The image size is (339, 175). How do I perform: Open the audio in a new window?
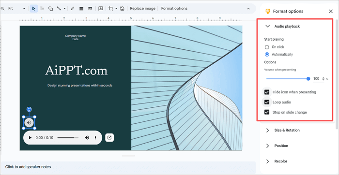[109, 138]
